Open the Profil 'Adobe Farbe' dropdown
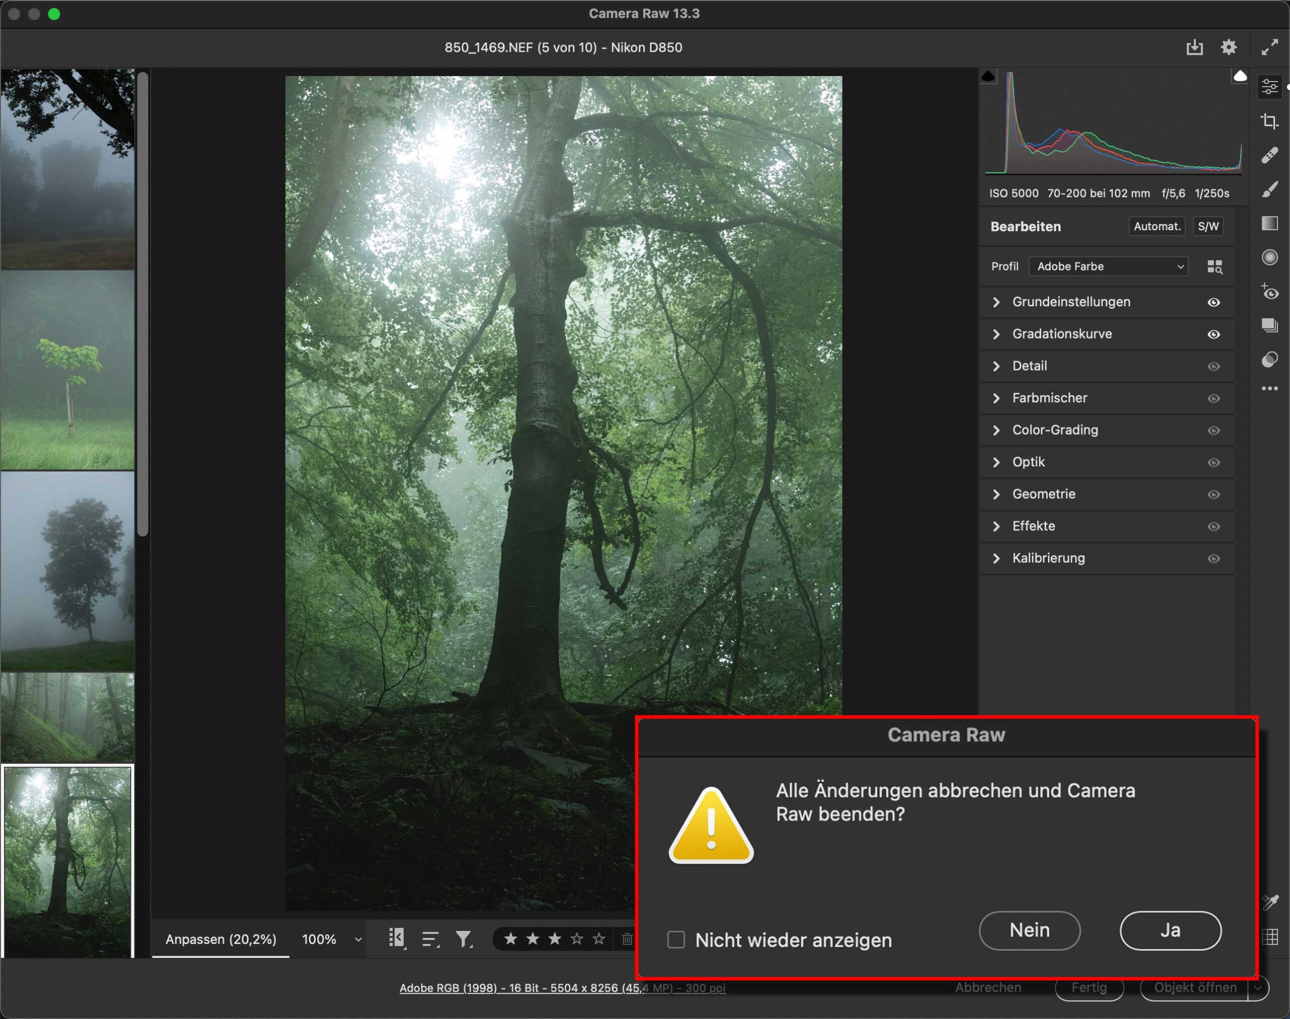 1108,266
